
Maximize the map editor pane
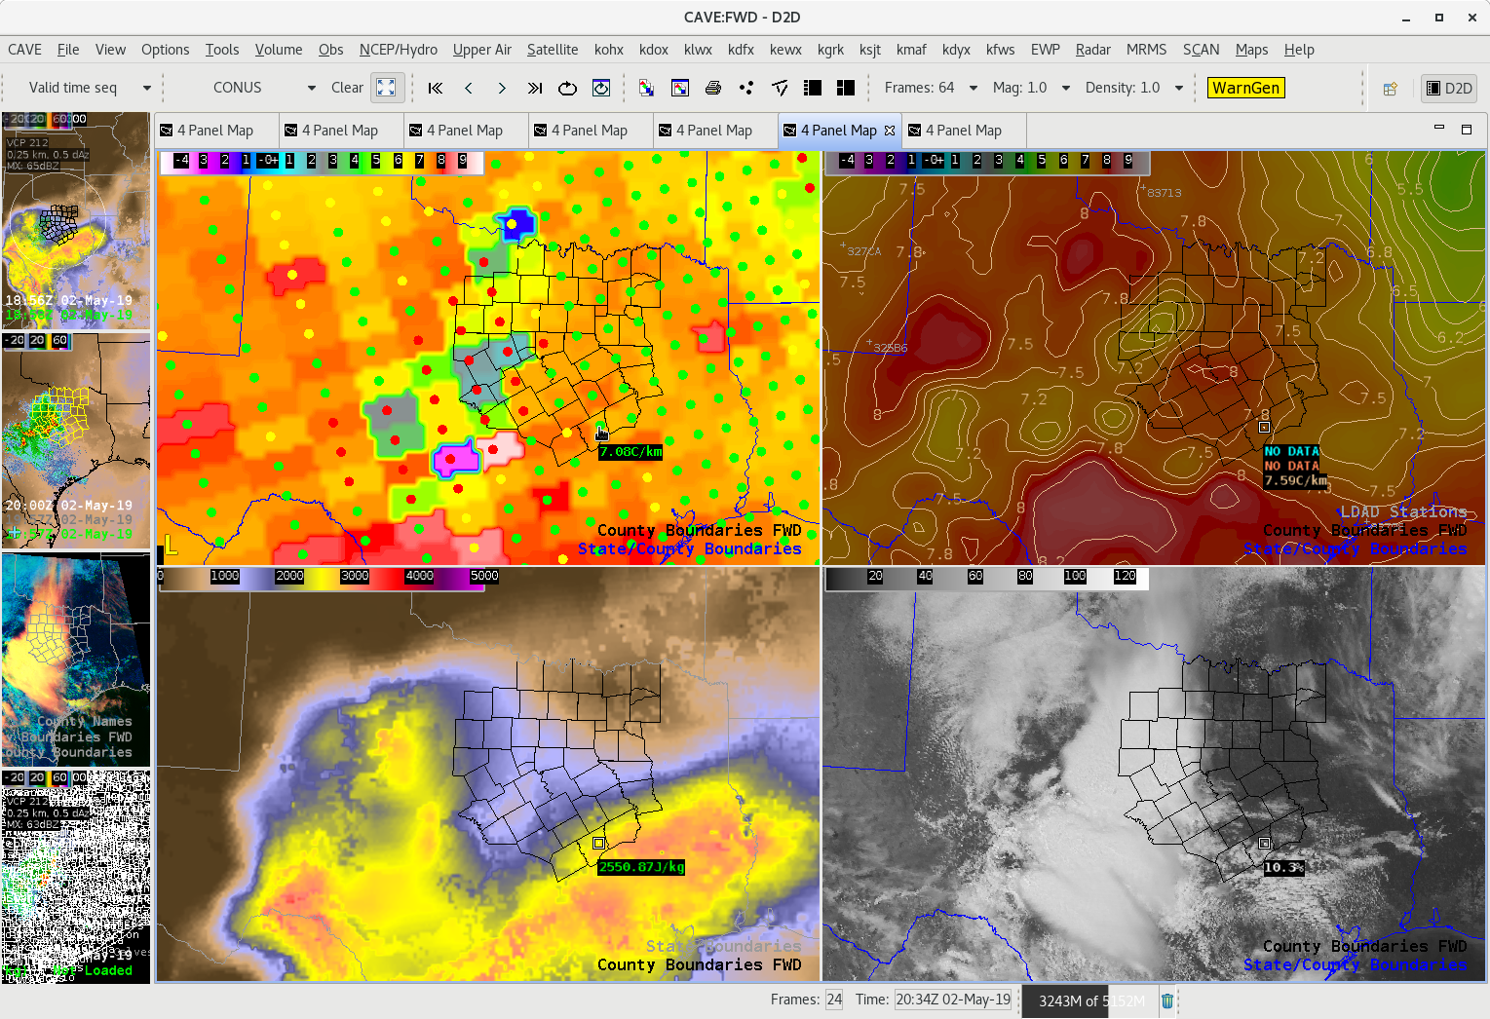tap(1466, 129)
